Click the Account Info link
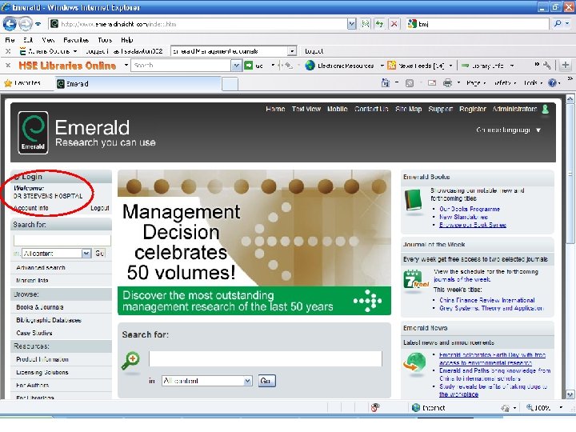 point(31,208)
